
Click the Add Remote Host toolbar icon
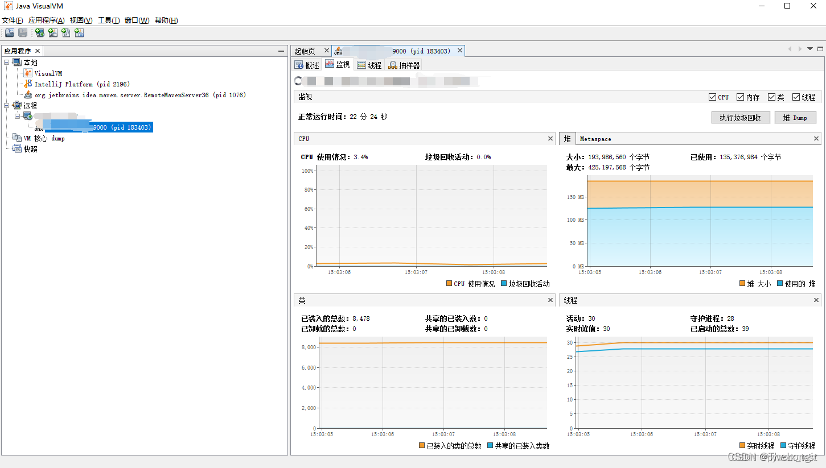(39, 32)
